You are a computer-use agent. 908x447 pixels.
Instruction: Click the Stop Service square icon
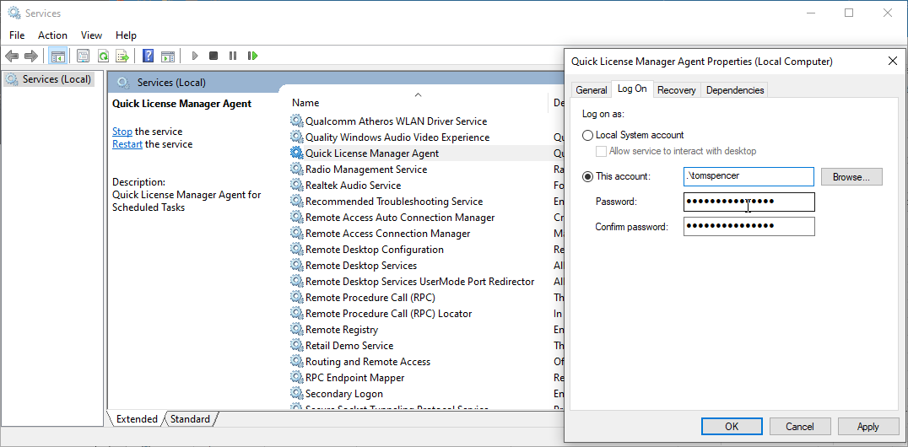click(213, 57)
